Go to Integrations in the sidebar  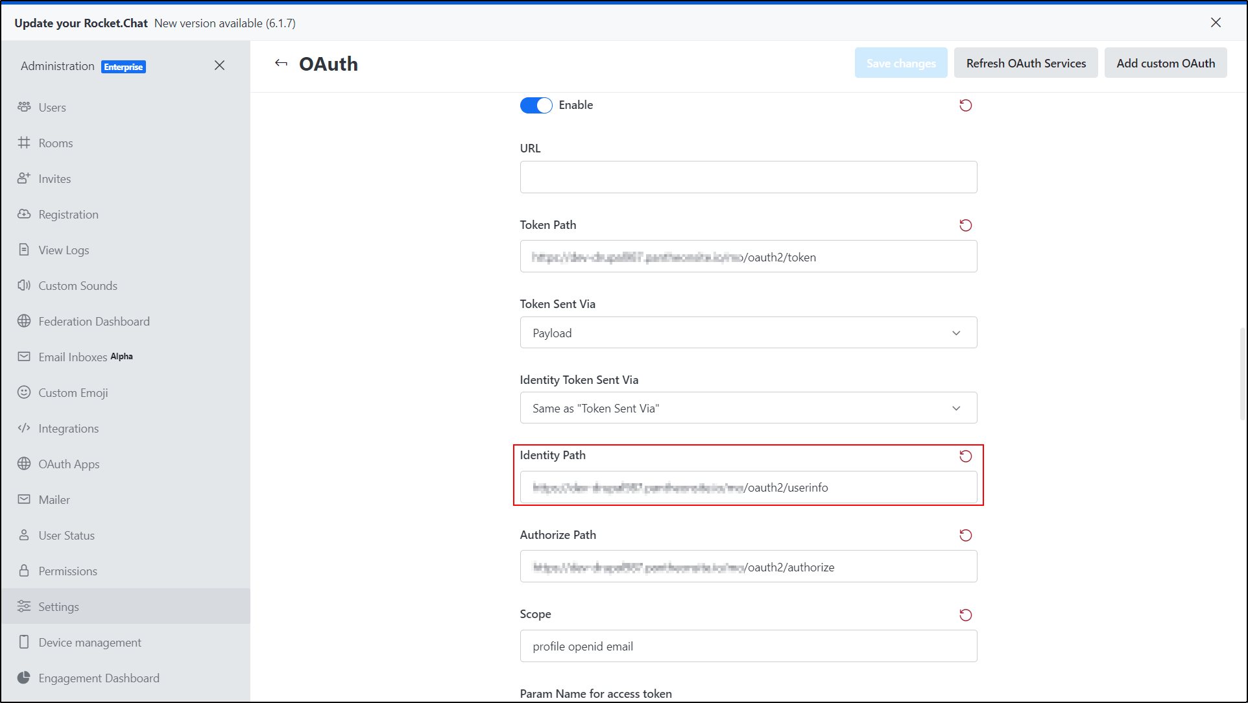[68, 429]
